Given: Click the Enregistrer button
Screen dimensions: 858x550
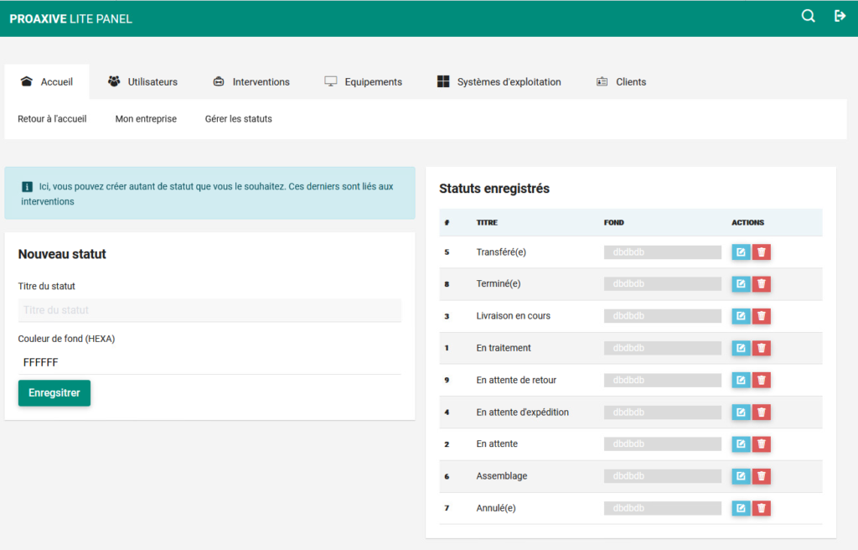Looking at the screenshot, I should (54, 393).
